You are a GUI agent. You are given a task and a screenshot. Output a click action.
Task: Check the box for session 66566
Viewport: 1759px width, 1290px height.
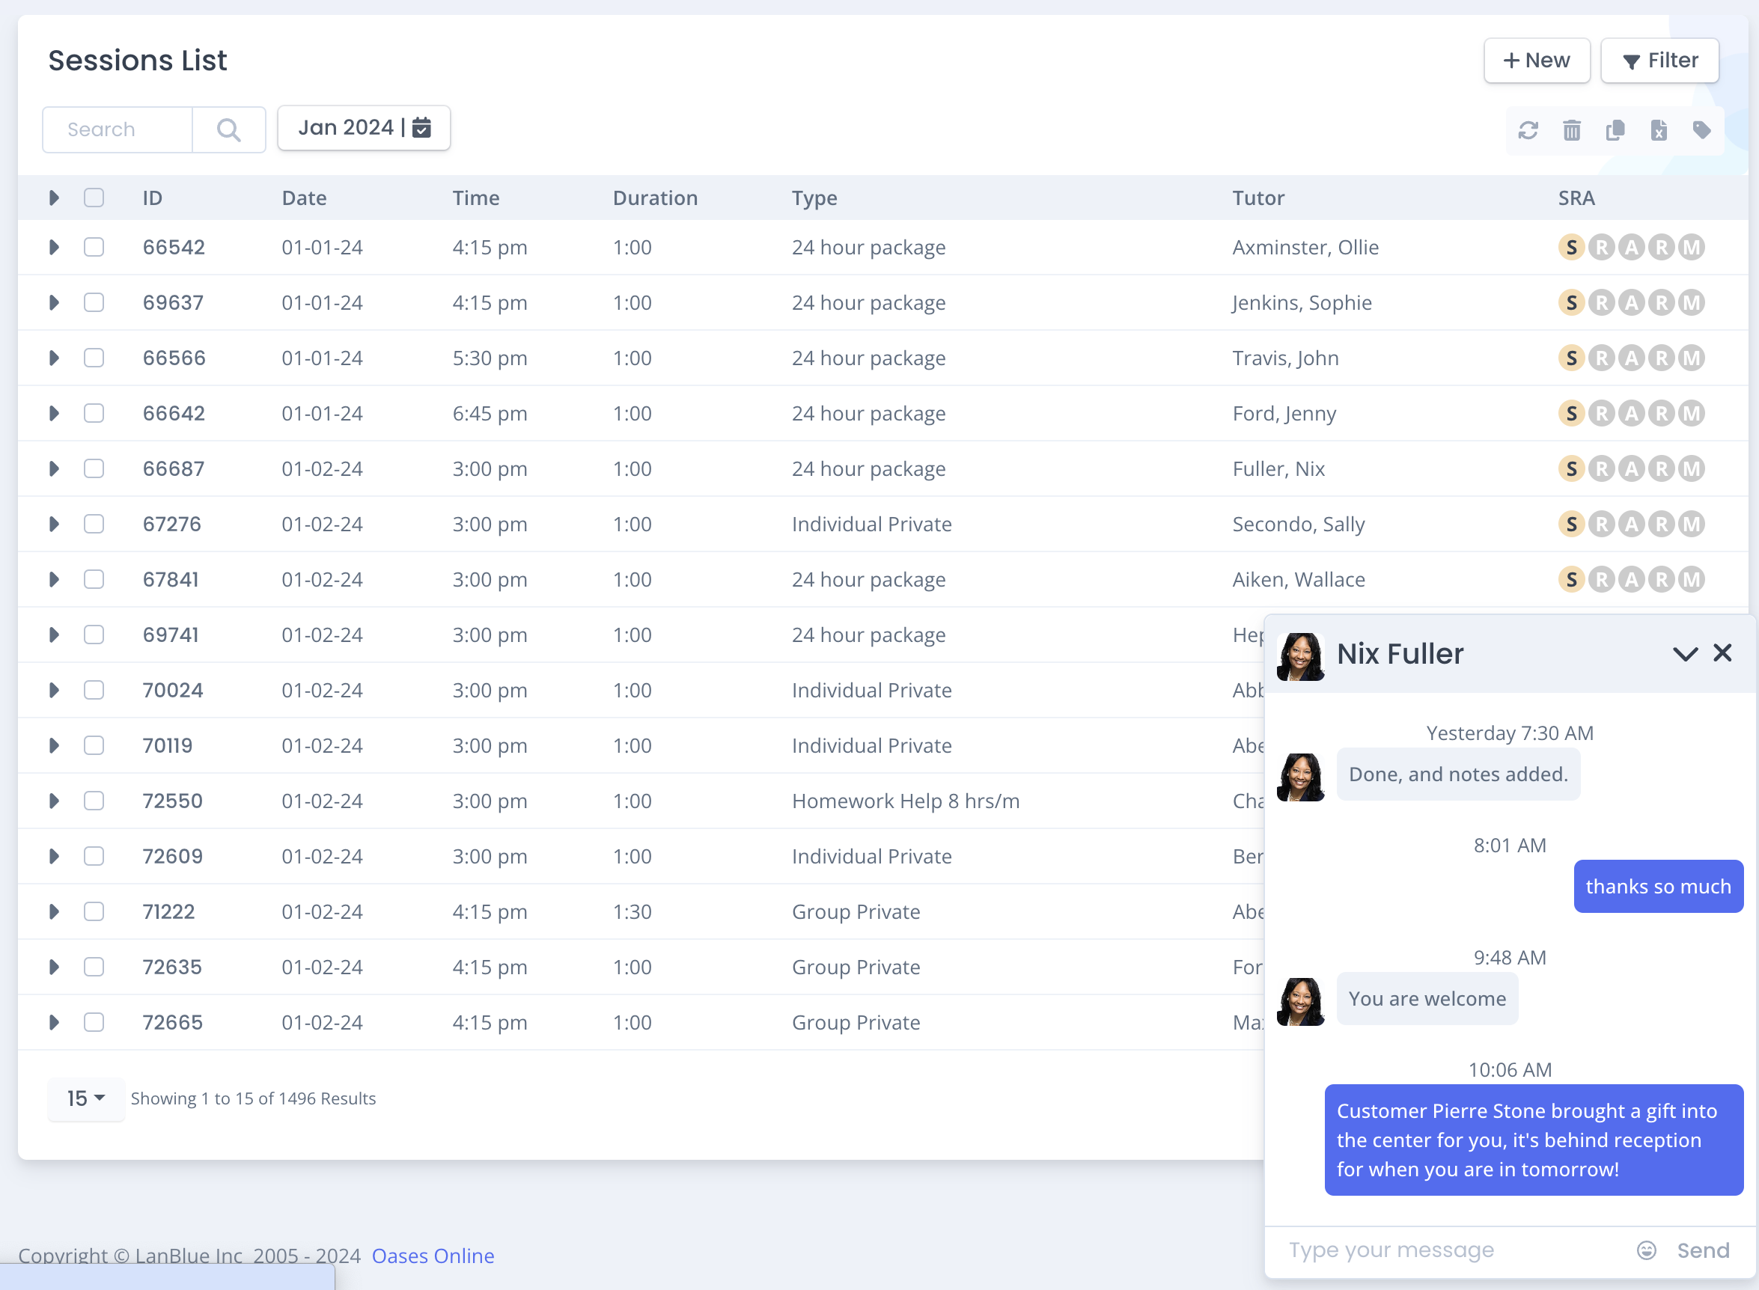(94, 358)
